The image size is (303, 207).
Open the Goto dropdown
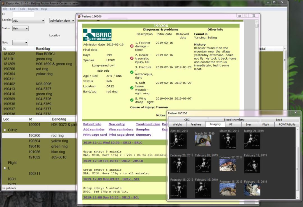point(20,43)
